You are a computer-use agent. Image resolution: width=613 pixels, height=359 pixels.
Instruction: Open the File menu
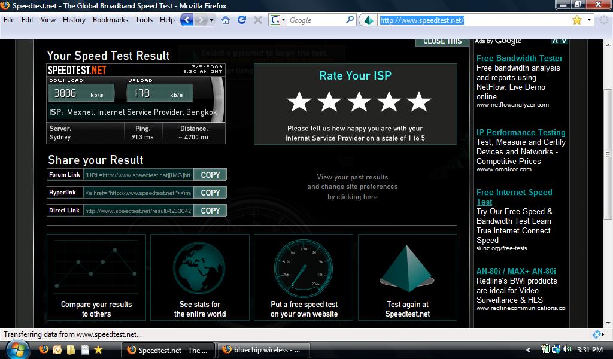8,20
